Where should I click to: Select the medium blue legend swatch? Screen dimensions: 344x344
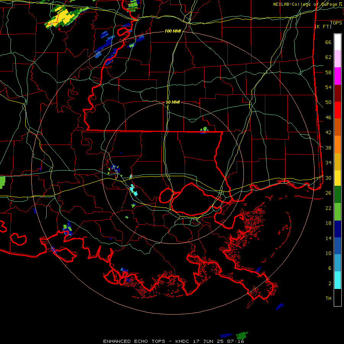pos(338,246)
